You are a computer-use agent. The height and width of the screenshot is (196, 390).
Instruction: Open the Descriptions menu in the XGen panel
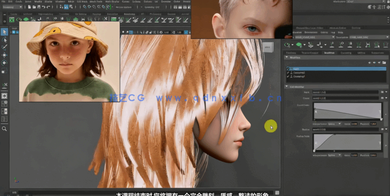click(x=310, y=32)
